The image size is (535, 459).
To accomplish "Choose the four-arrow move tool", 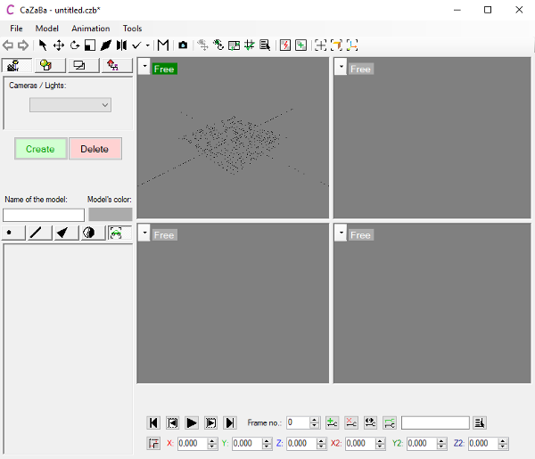I will [59, 45].
